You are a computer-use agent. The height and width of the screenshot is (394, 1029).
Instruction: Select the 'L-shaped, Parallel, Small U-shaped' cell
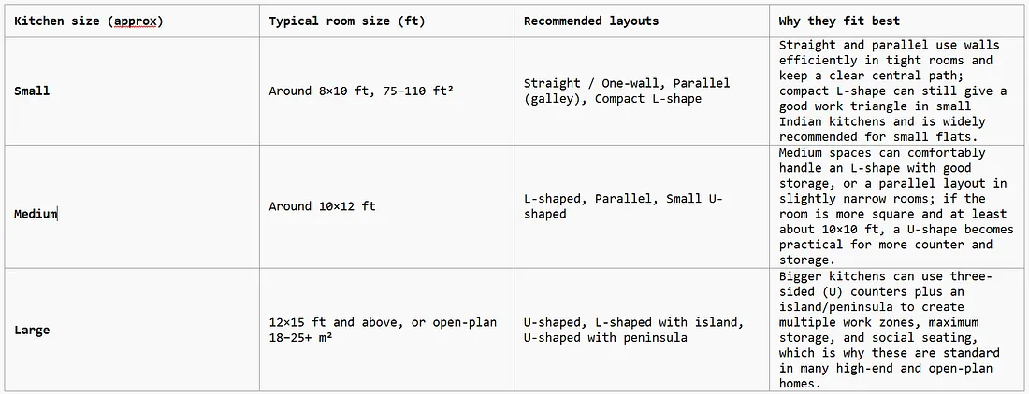[x=641, y=206]
